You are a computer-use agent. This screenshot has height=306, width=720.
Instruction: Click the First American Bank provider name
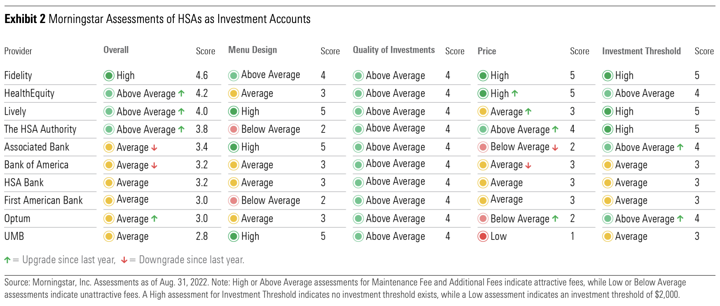(x=43, y=200)
